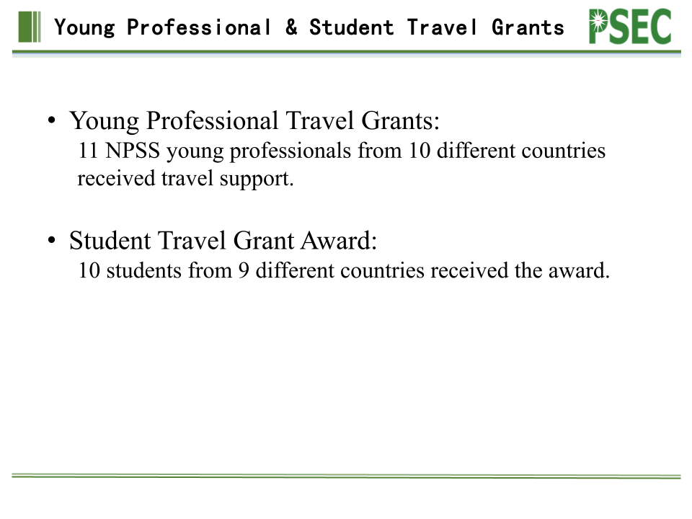Click the ampersand in the title

[x=291, y=27]
